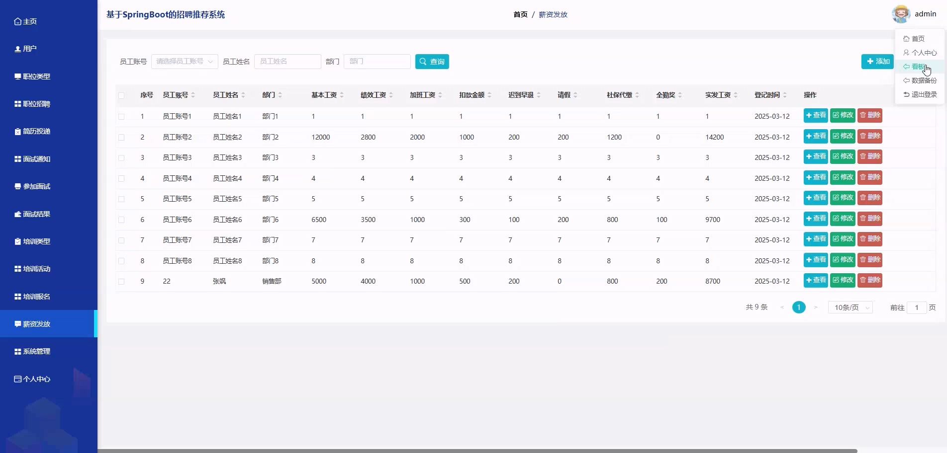Open the 员工账号 selection dropdown
Viewport: 947px width, 453px height.
[x=185, y=62]
